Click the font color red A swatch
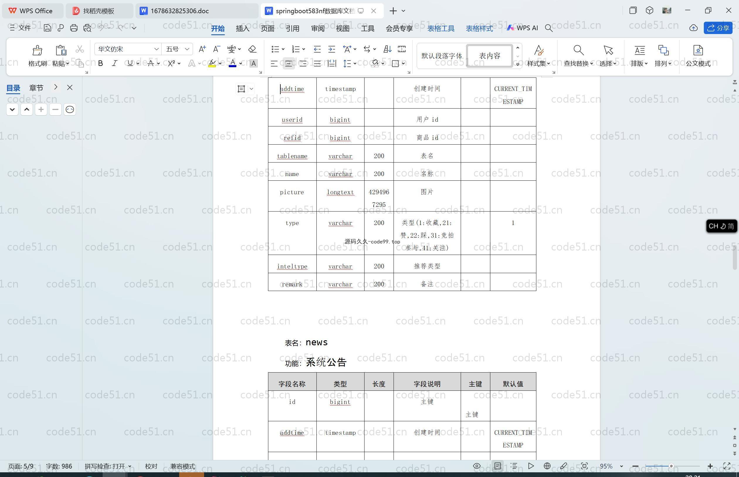The width and height of the screenshot is (739, 477). [233, 63]
